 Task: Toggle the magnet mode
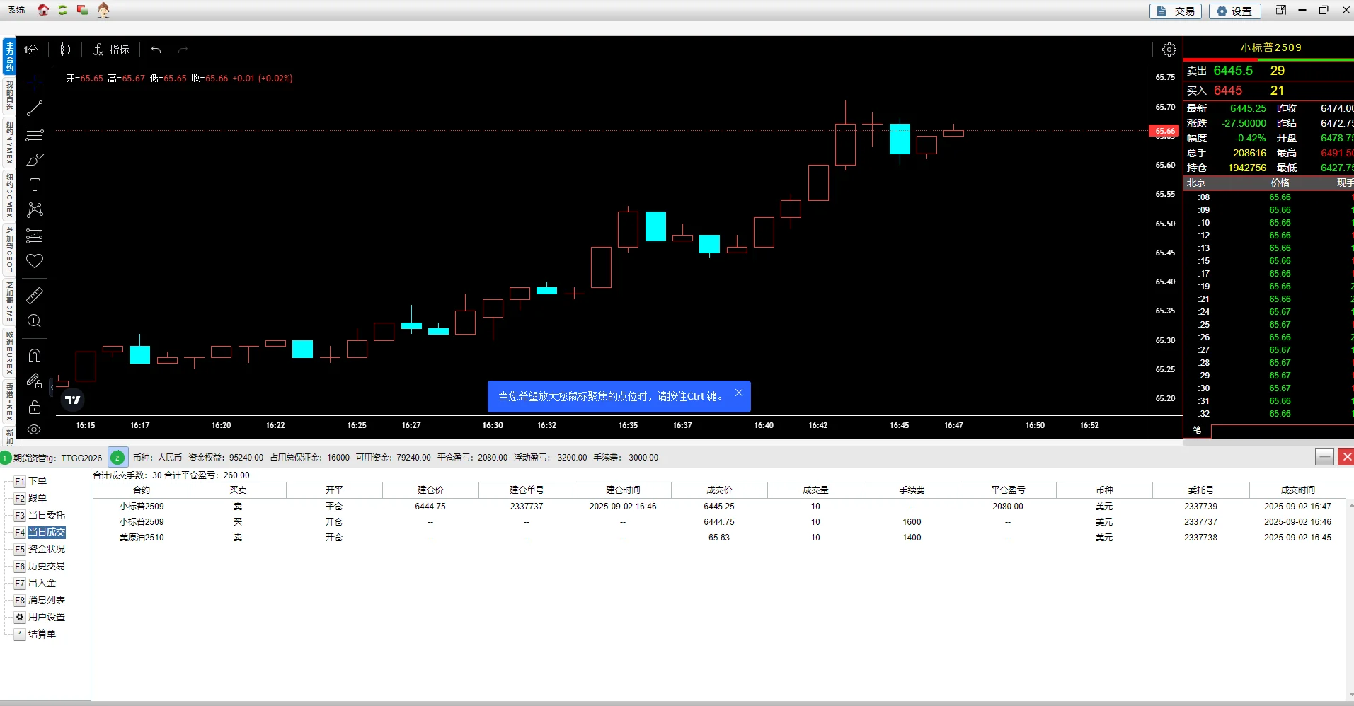coord(35,356)
